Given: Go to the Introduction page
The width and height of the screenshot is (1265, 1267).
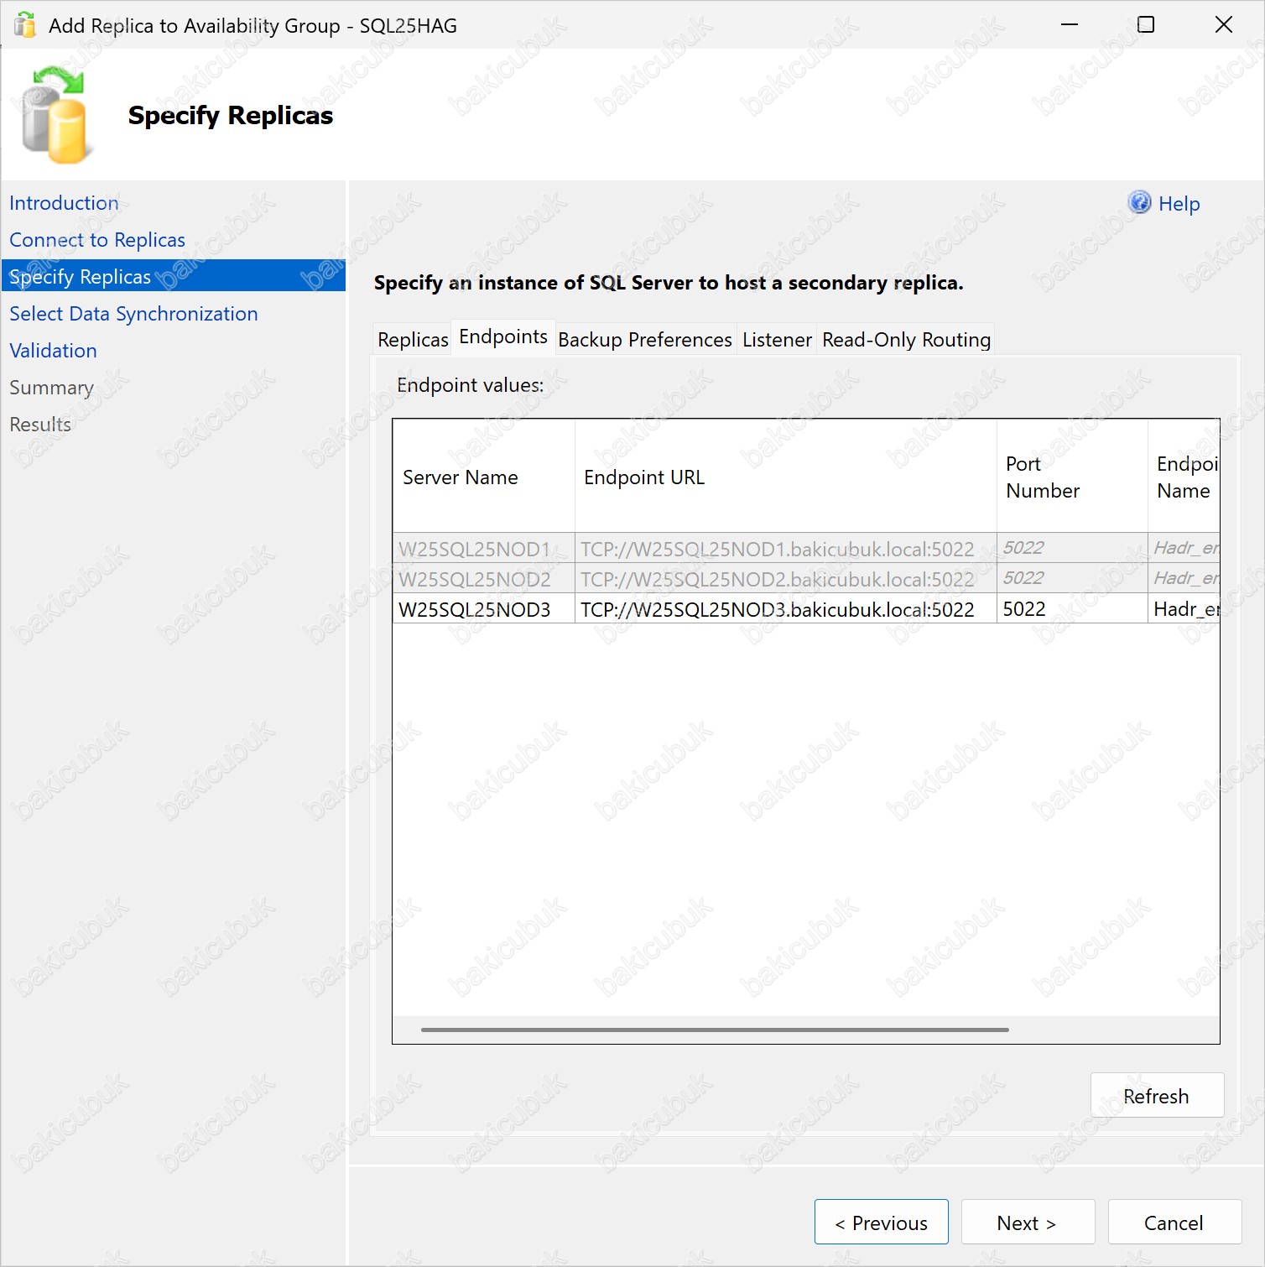Looking at the screenshot, I should [64, 203].
